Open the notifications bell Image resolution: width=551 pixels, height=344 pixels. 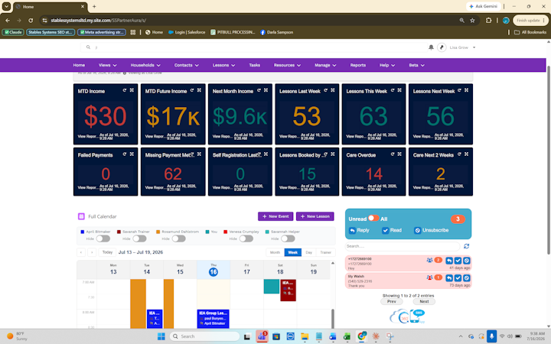[431, 47]
